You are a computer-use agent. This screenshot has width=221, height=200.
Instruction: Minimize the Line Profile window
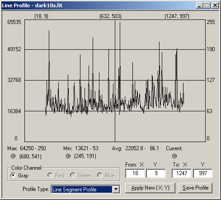(x=199, y=5)
